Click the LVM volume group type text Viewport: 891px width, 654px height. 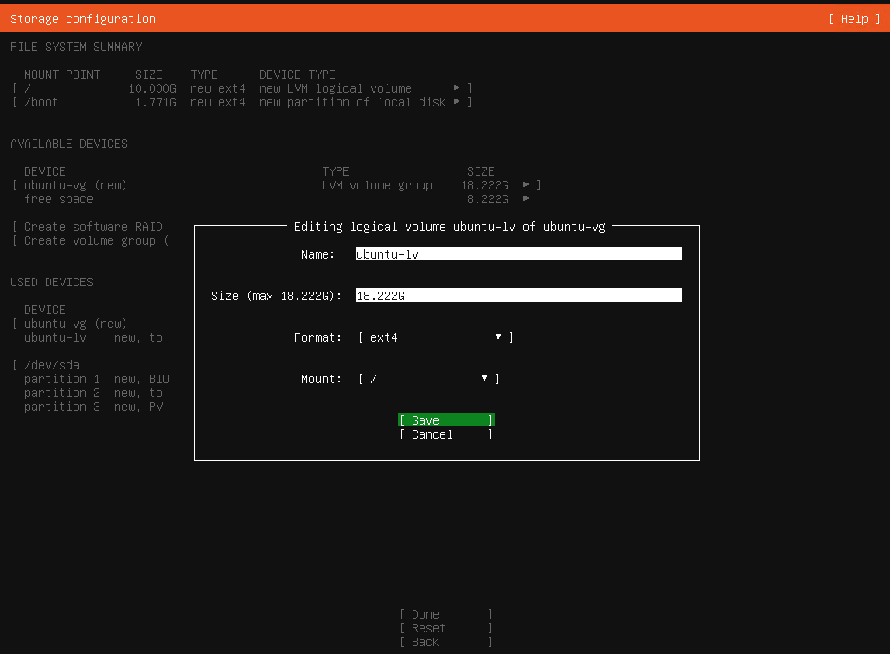[377, 185]
